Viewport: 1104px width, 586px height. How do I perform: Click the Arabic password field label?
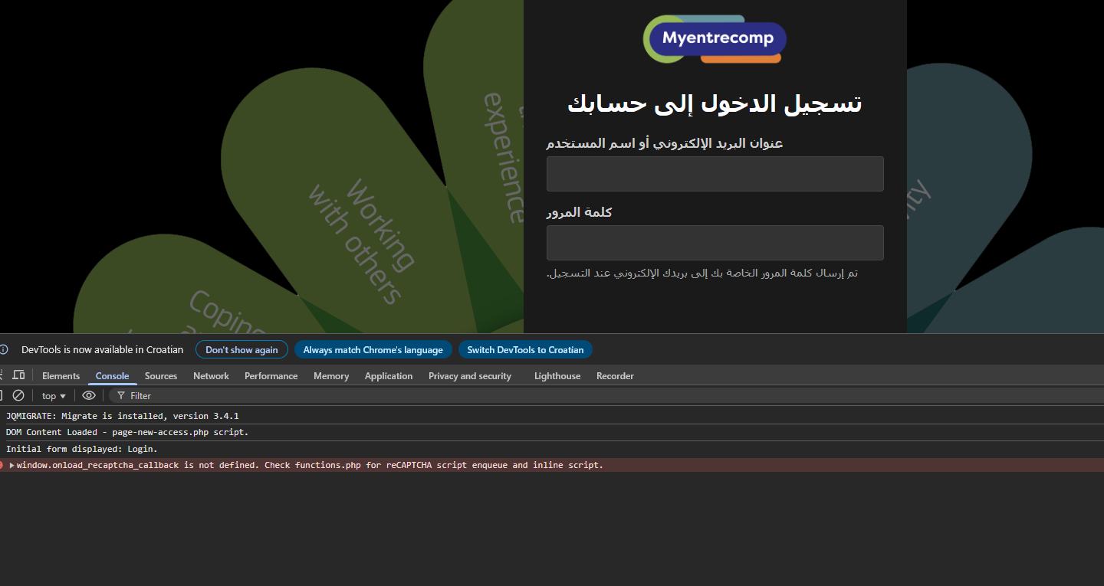point(579,212)
